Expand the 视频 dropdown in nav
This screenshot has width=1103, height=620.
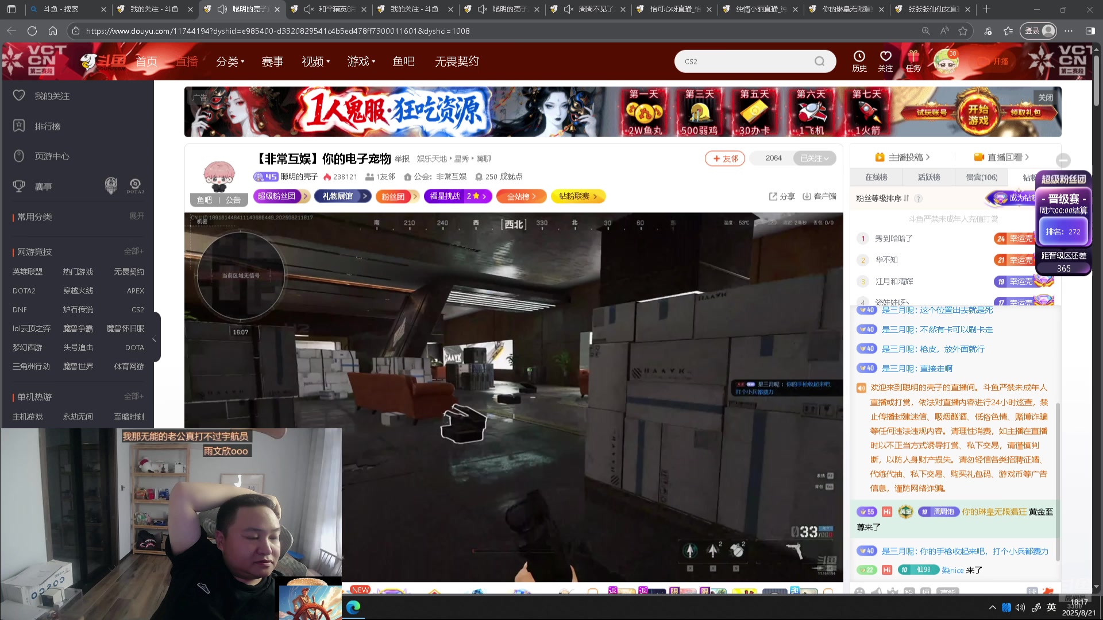(x=315, y=61)
